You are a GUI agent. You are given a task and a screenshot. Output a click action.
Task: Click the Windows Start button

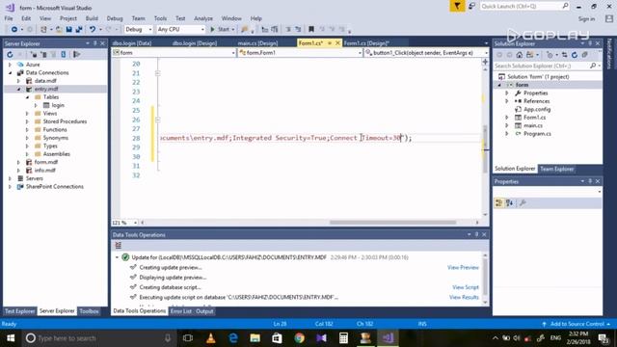point(11,338)
